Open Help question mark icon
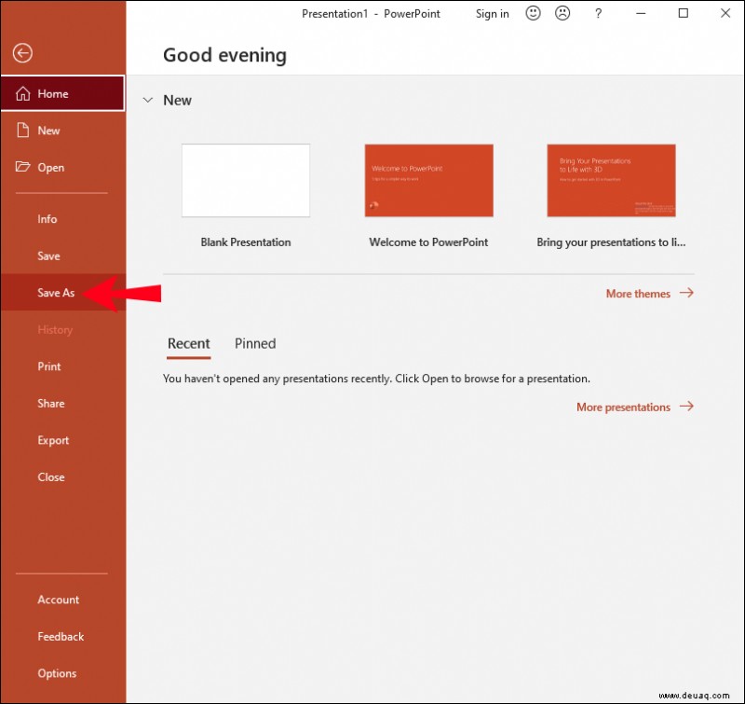The height and width of the screenshot is (704, 745). coord(598,13)
